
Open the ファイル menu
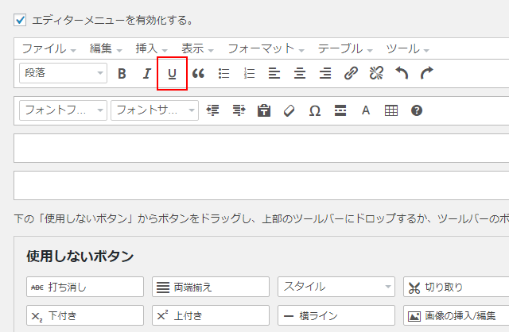pos(48,48)
